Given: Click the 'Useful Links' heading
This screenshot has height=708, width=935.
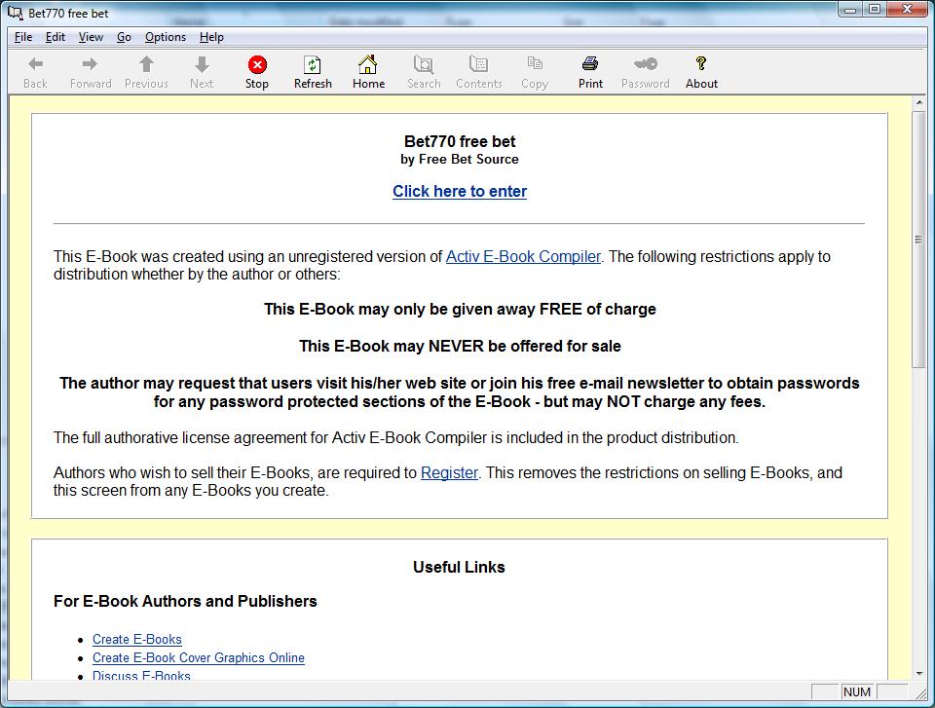Looking at the screenshot, I should (x=459, y=567).
